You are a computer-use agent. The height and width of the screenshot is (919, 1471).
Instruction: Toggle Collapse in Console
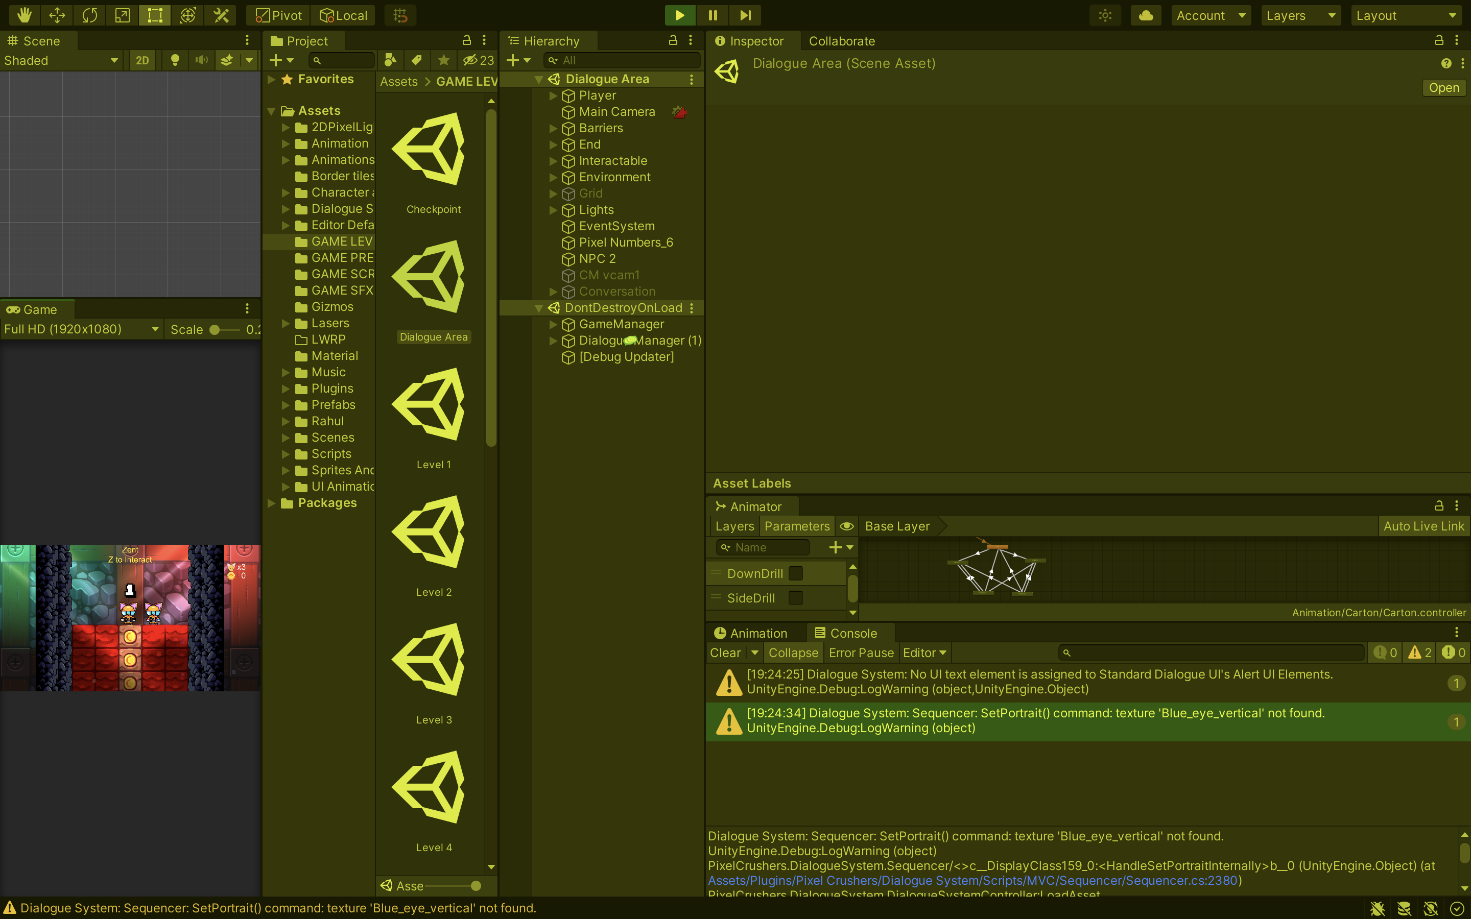coord(793,653)
